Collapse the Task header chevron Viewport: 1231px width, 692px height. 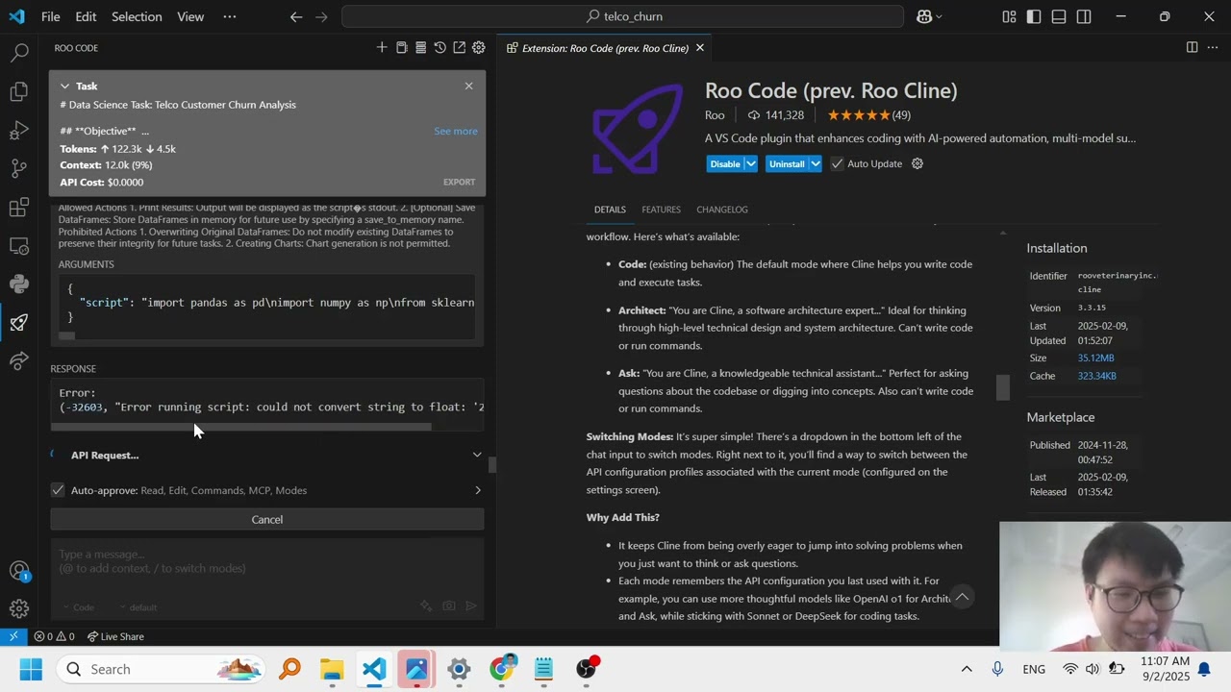pos(64,86)
